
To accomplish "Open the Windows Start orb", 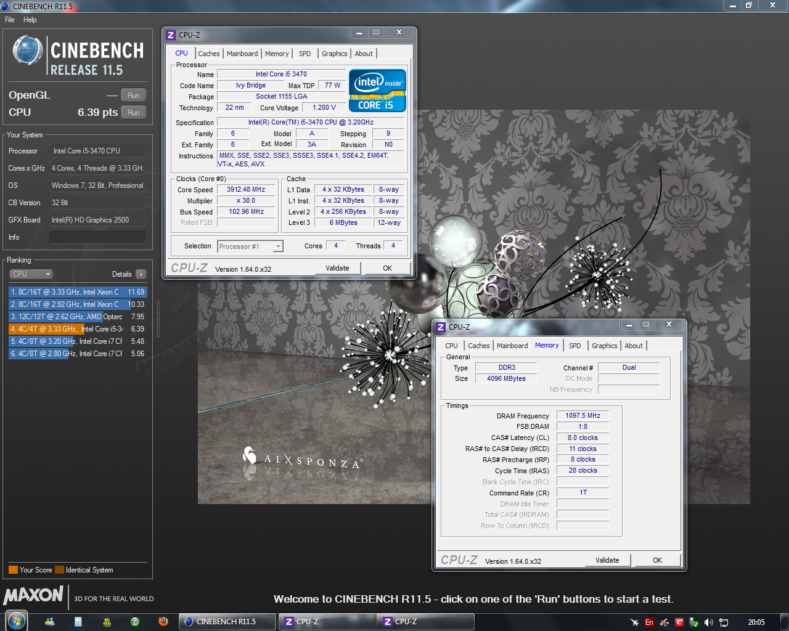I will tap(17, 621).
